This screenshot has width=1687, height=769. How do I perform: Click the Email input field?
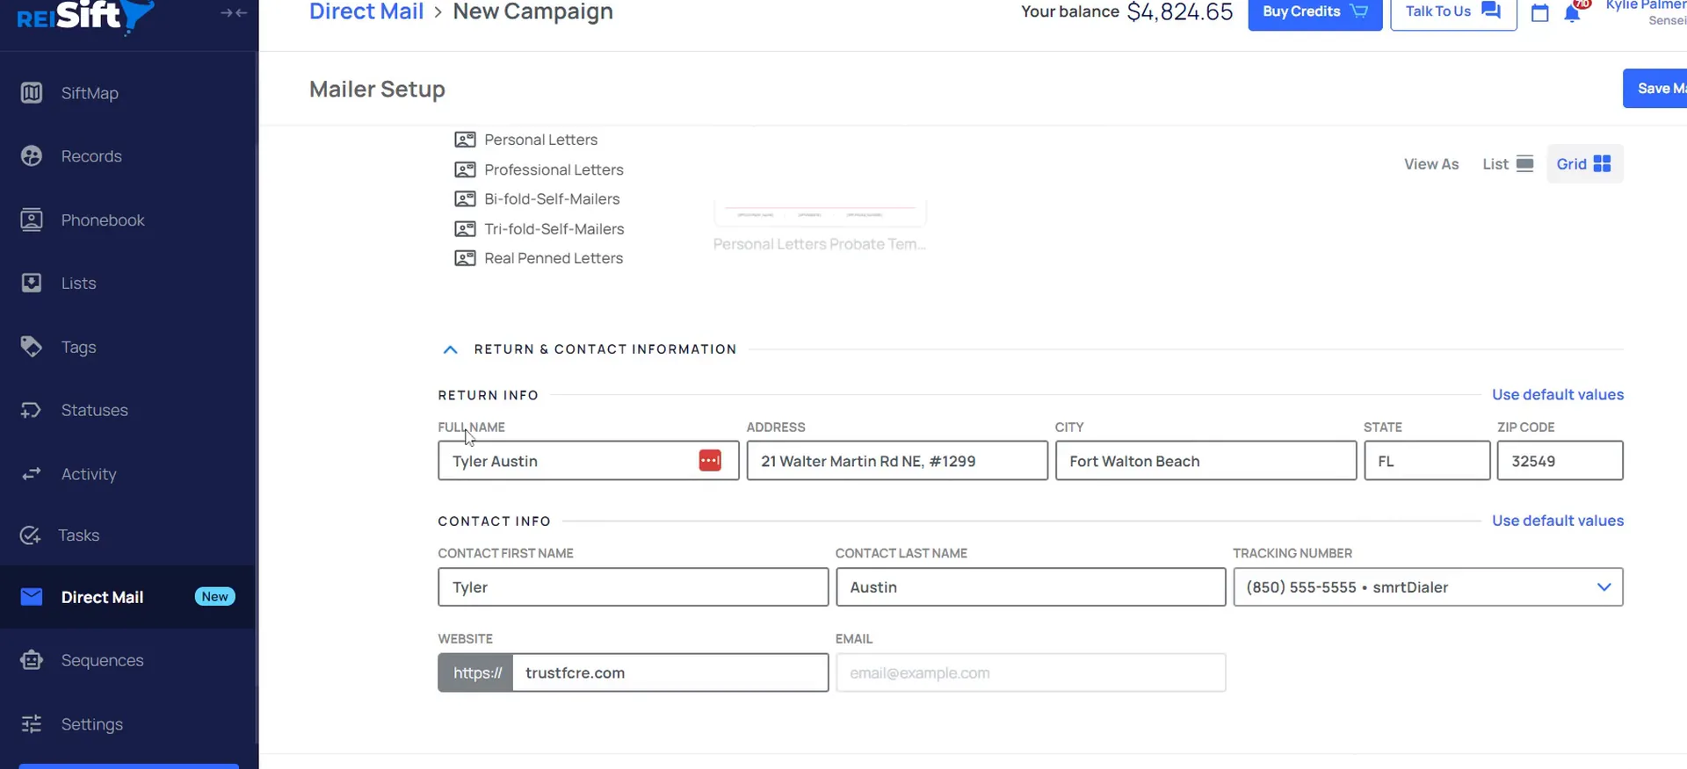tap(1030, 673)
